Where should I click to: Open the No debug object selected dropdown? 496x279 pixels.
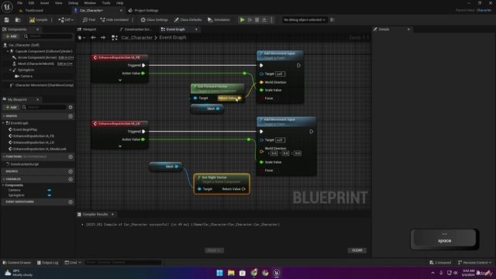pyautogui.click(x=305, y=19)
